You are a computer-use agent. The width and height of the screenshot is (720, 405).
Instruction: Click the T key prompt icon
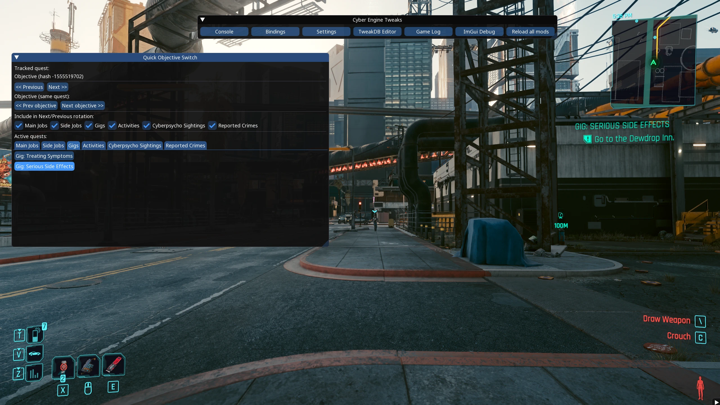[19, 335]
